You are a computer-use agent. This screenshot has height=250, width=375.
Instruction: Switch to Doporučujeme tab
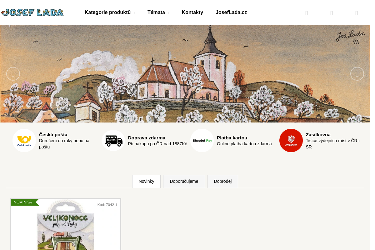[184, 182]
